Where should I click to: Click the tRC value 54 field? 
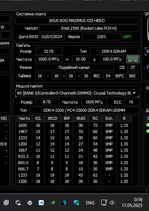pos(108,76)
